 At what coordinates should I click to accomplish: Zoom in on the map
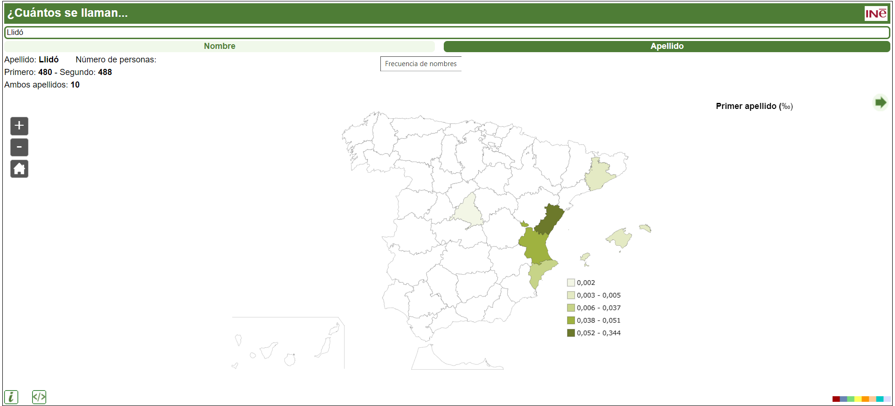click(19, 126)
